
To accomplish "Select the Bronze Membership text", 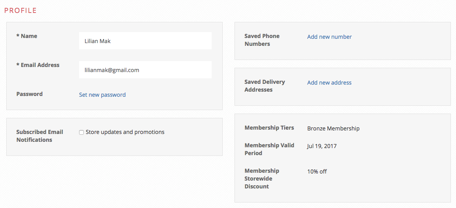I will (x=333, y=128).
